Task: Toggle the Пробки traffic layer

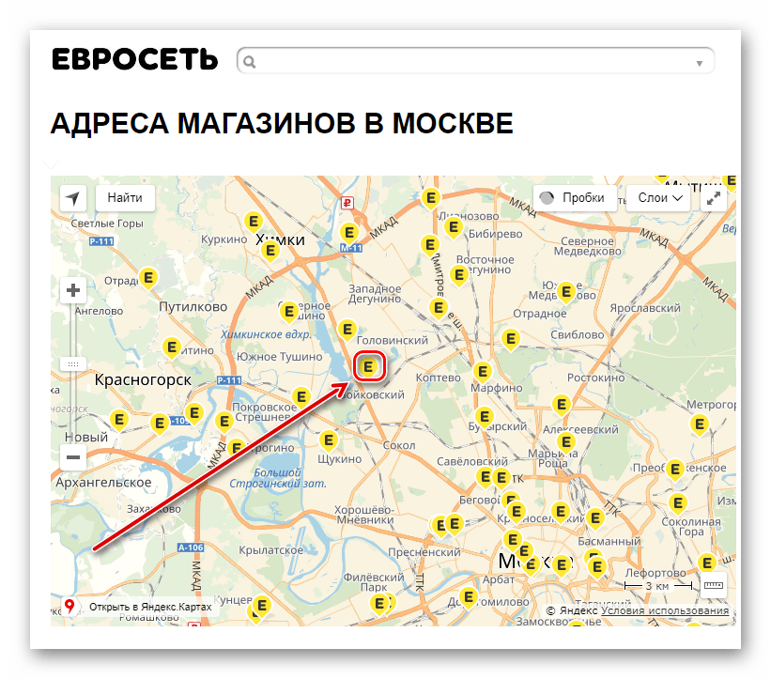Action: coord(575,198)
